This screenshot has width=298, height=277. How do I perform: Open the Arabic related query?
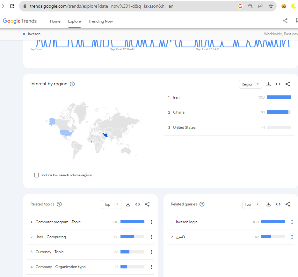click(180, 237)
